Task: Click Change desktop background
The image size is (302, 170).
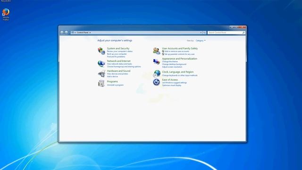Action: (174, 64)
